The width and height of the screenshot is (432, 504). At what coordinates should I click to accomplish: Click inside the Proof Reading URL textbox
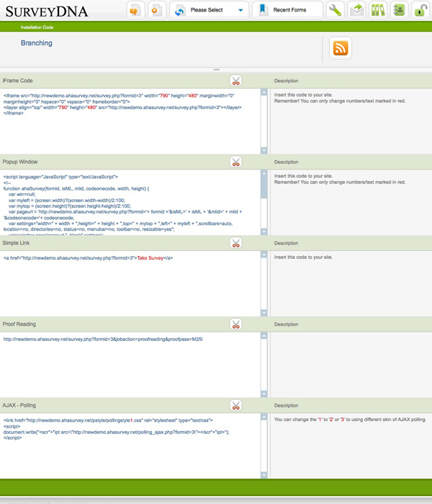tap(130, 361)
